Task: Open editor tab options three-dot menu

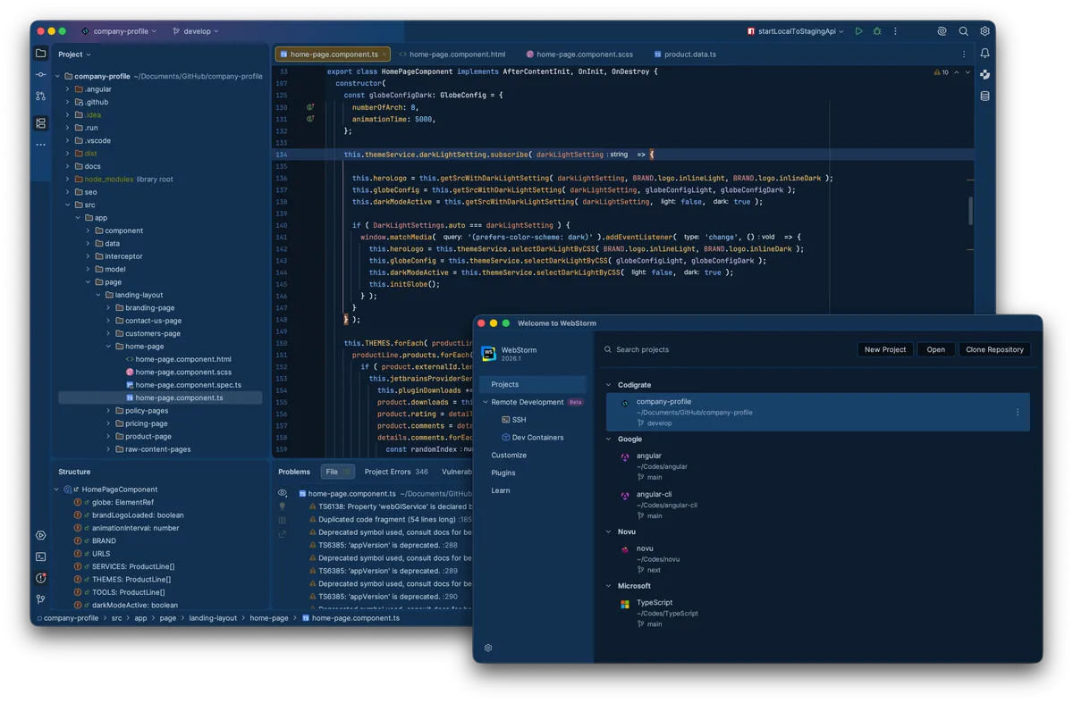Action: point(964,54)
